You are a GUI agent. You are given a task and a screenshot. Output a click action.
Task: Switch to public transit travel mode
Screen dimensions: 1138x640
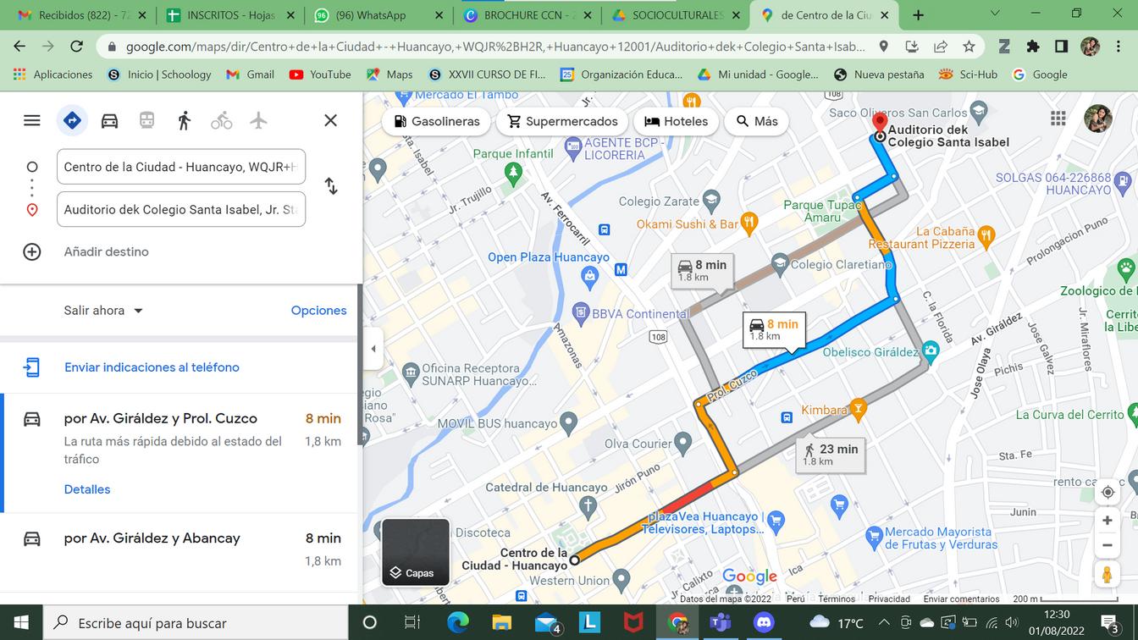(146, 121)
